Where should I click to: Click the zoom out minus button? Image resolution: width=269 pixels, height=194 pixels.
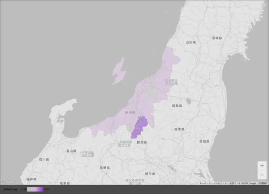pyautogui.click(x=262, y=175)
